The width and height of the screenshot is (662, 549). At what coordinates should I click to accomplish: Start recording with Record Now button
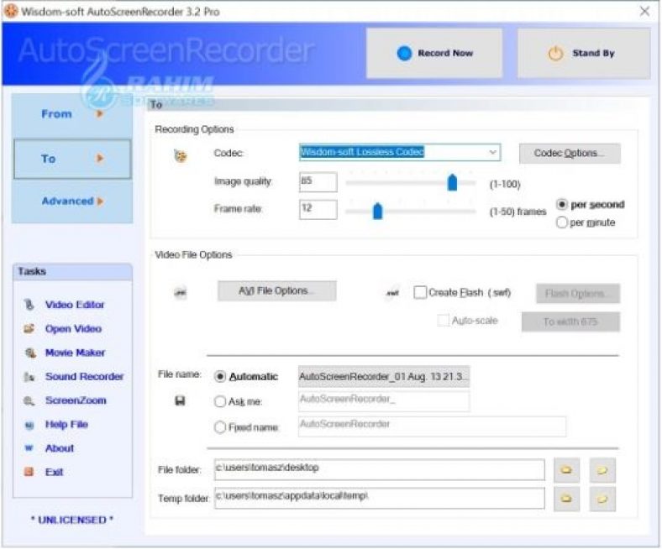(434, 53)
